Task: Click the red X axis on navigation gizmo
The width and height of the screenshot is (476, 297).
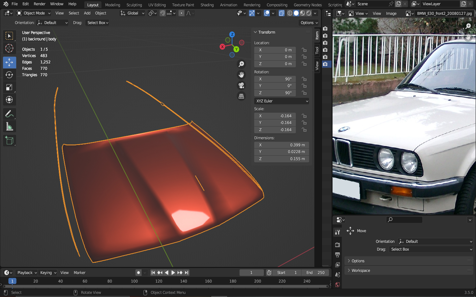Action: coord(222,47)
